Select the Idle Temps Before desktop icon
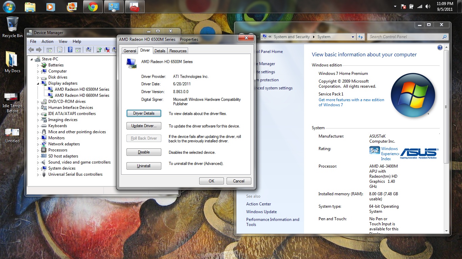462x259 pixels. 13,103
